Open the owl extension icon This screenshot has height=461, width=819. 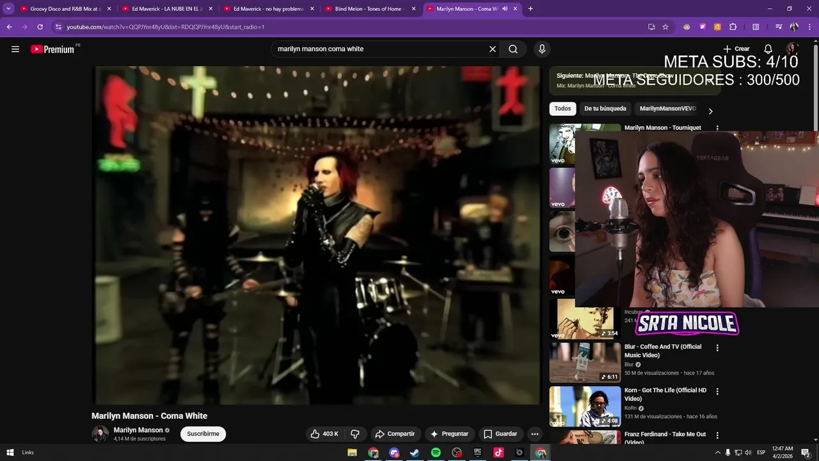pos(687,27)
